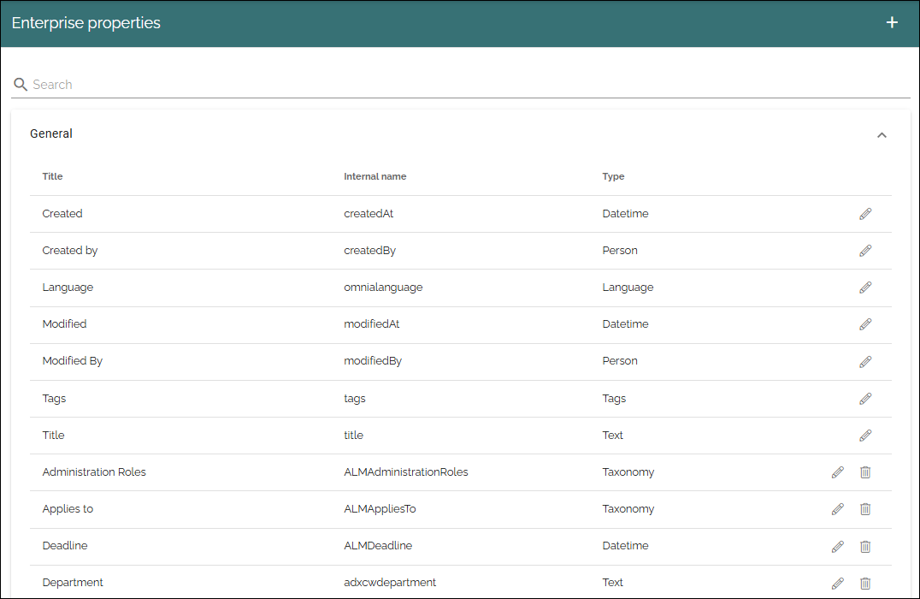Edit the Tags property
The height and width of the screenshot is (599, 920).
pyautogui.click(x=865, y=399)
